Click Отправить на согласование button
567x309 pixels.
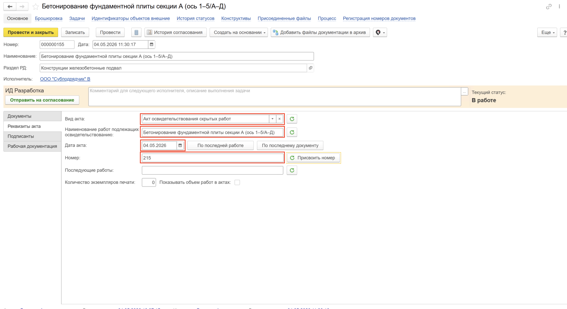coord(42,100)
